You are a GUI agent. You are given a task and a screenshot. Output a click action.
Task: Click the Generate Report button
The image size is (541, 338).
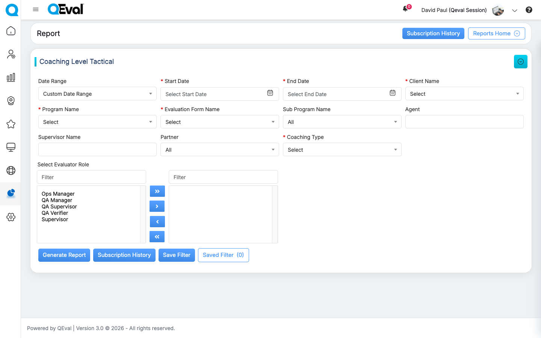pyautogui.click(x=64, y=255)
